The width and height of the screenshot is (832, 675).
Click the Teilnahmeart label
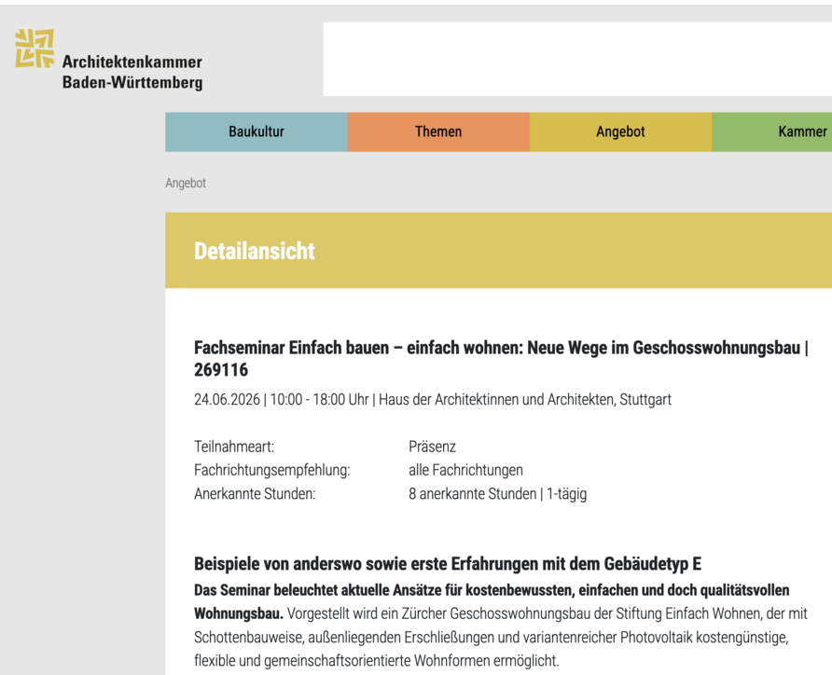pos(234,447)
